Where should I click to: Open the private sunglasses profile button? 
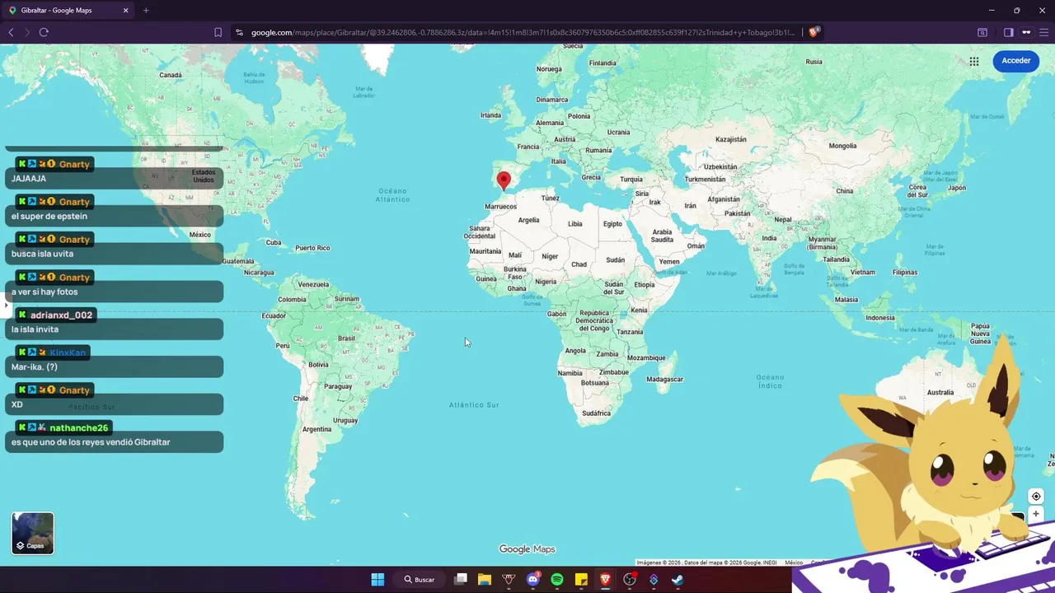[x=1026, y=32]
